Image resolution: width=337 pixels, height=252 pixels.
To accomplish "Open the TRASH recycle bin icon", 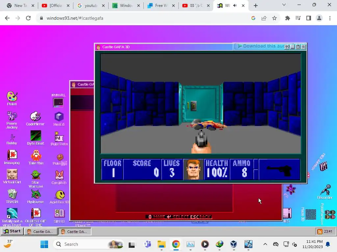I will point(12,196).
